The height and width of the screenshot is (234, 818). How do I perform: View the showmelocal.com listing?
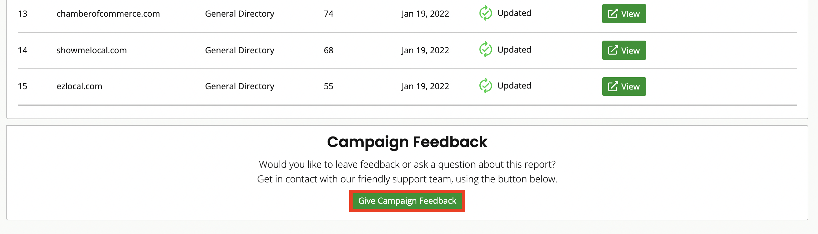tap(624, 50)
